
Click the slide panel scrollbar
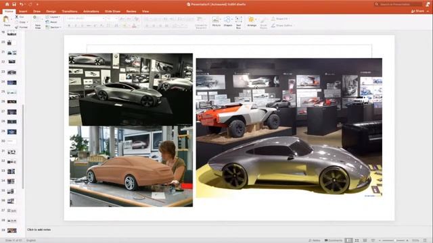click(23, 146)
